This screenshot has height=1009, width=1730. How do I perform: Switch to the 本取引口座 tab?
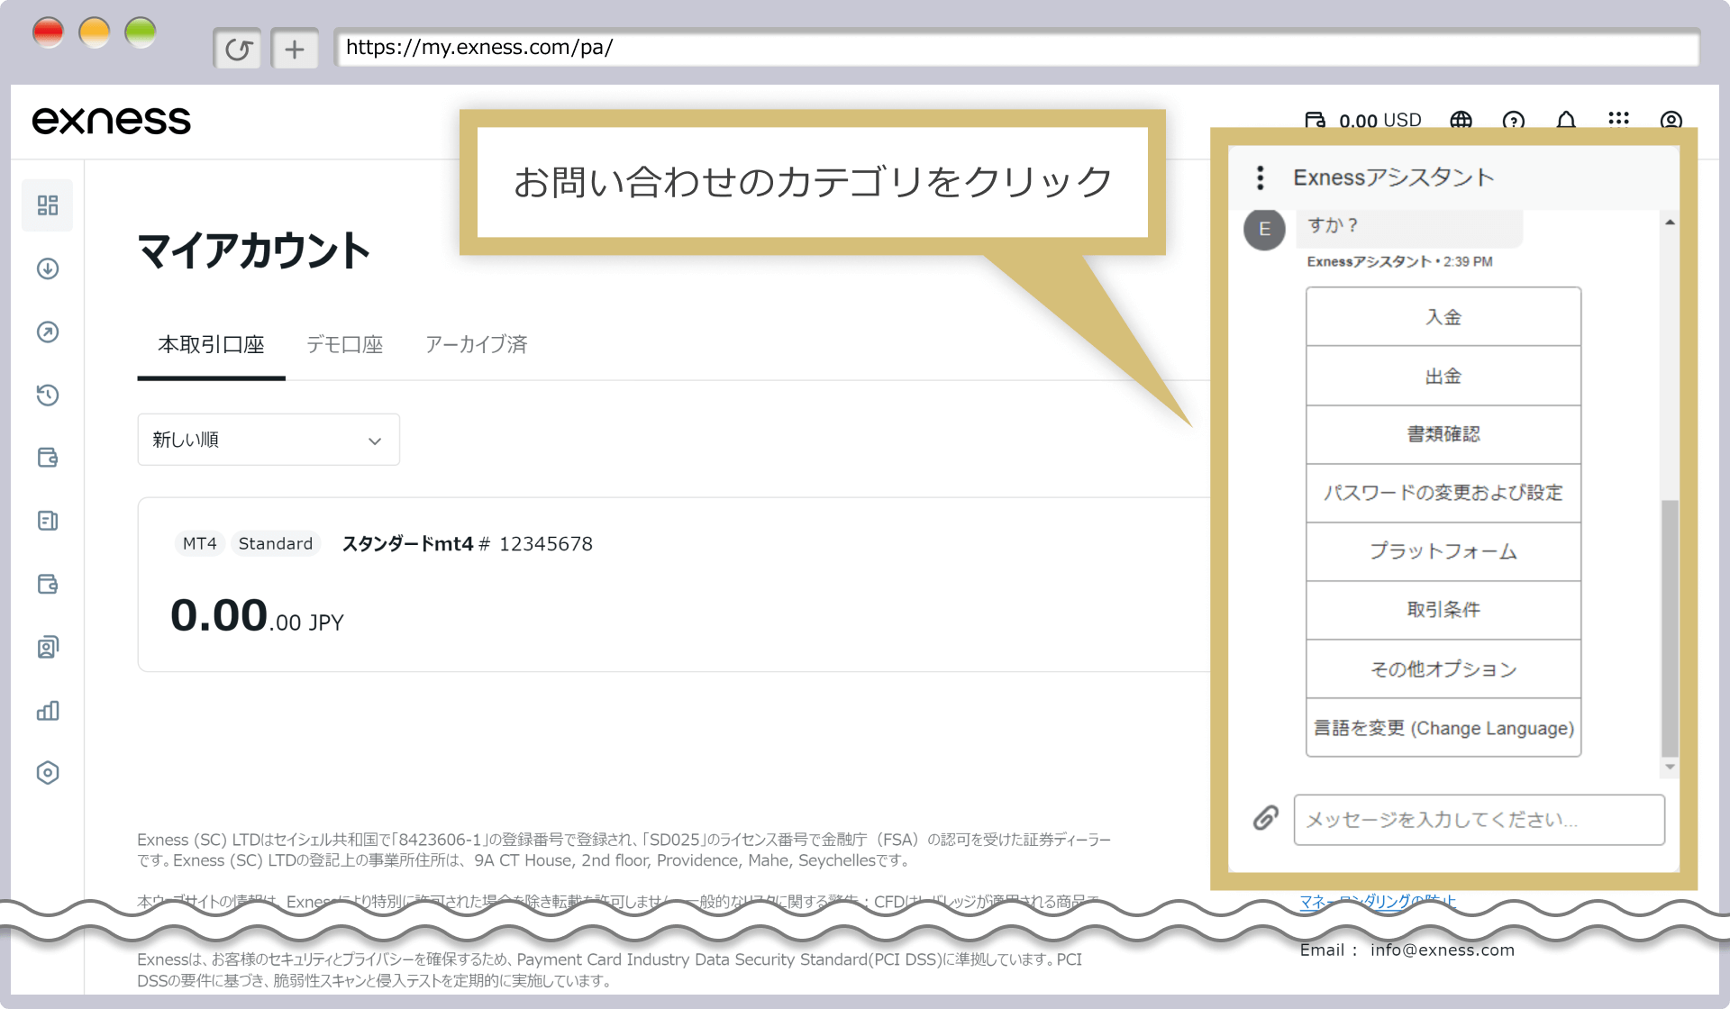point(211,345)
